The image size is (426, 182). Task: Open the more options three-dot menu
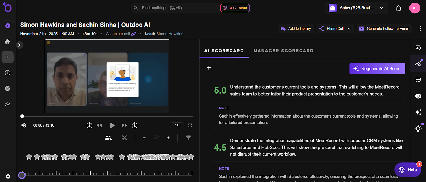click(420, 29)
